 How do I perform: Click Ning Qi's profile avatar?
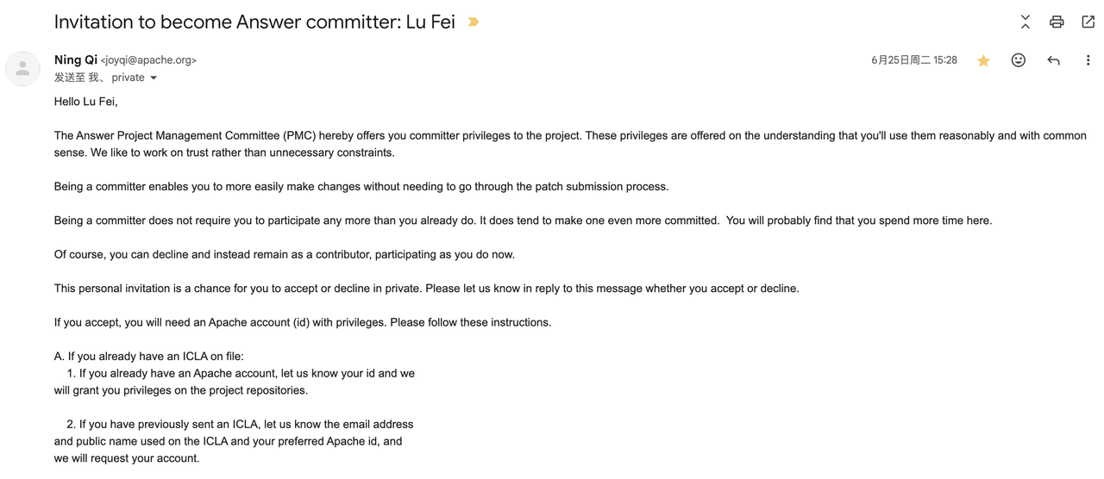pos(22,69)
